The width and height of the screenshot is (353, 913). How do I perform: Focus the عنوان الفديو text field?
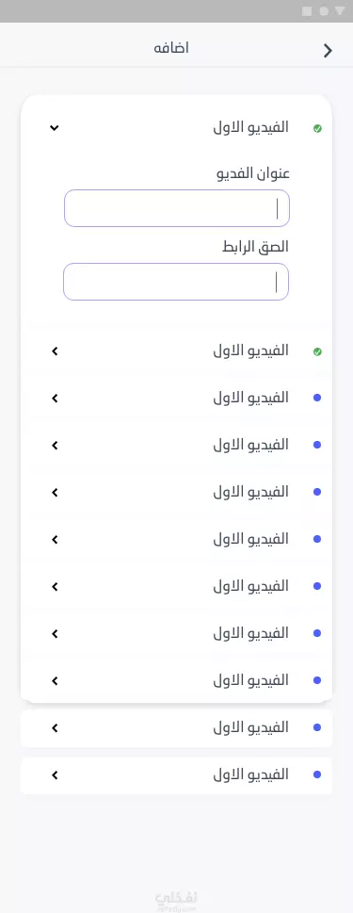tap(177, 208)
